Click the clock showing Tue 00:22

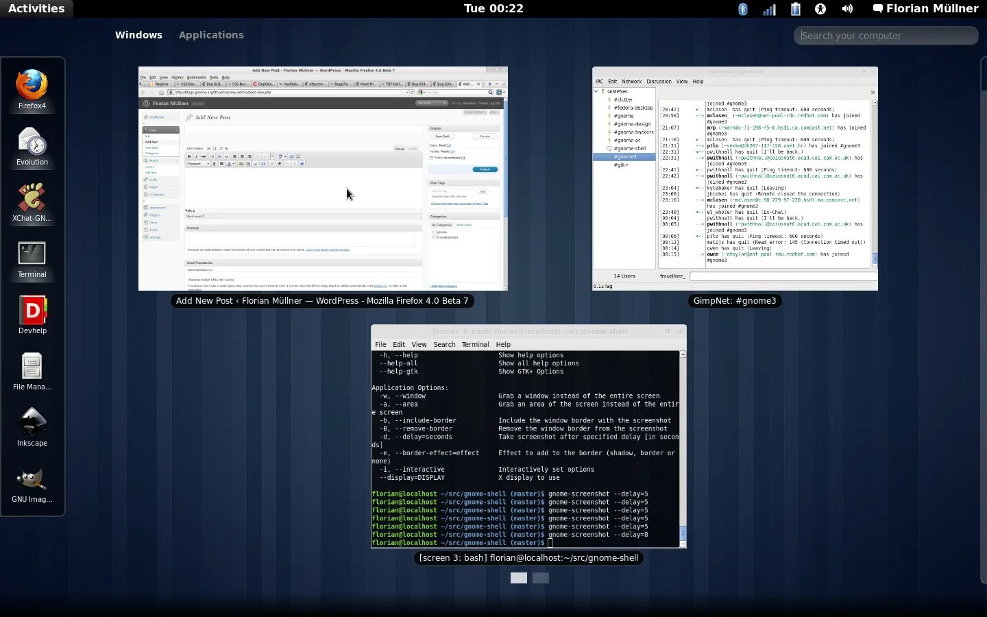(493, 9)
